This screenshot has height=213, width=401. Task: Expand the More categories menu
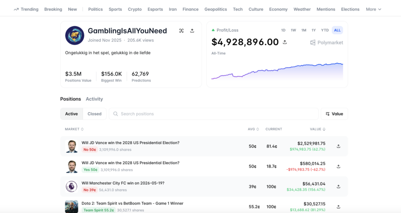[x=373, y=9]
